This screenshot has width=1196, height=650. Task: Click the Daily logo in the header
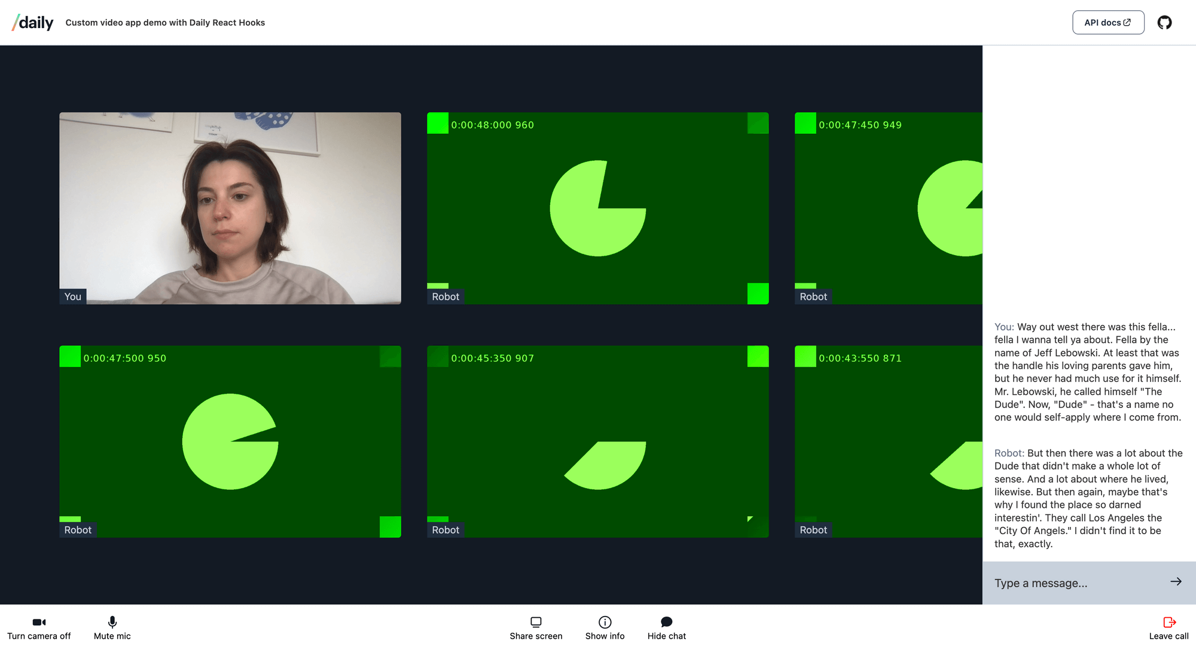32,22
